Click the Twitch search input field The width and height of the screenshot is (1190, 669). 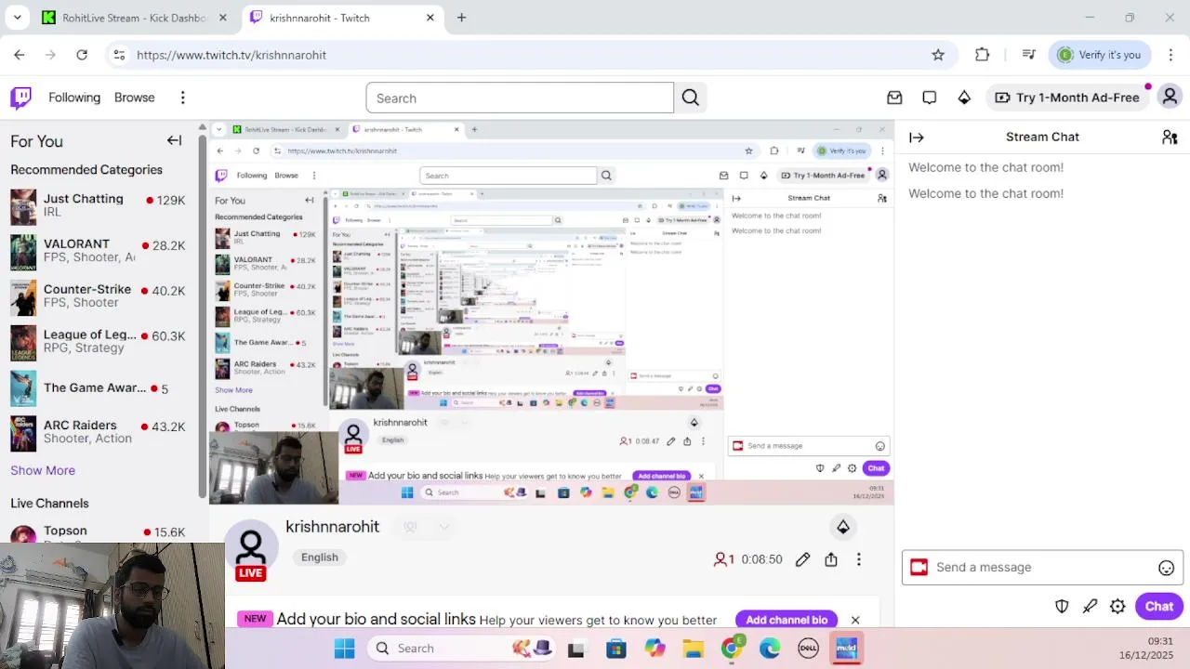520,98
